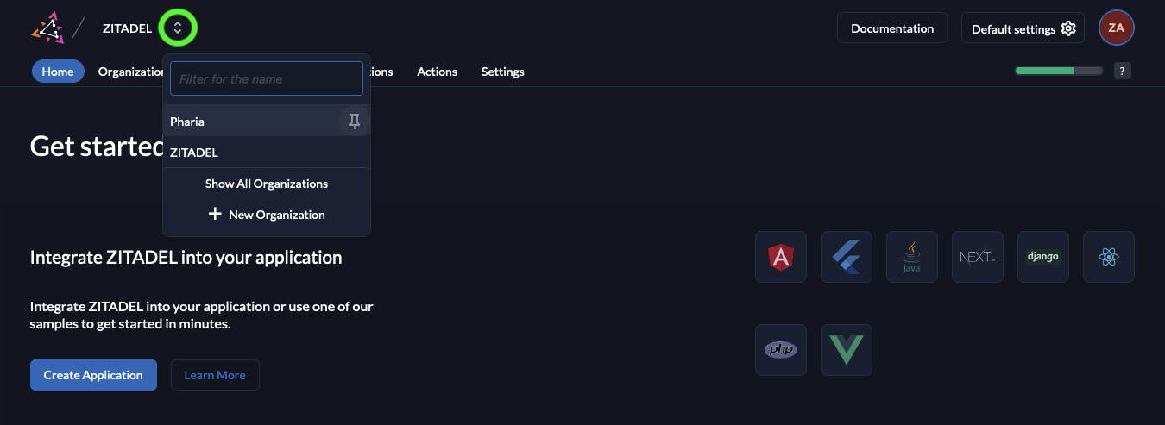1165x425 pixels.
Task: Focus the Filter for the name field
Action: coord(267,78)
